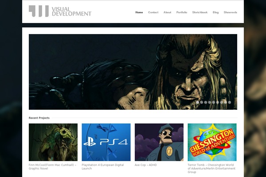Viewport: 266px width, 177px height.
Task: Open the PS4 project thumbnail
Action: coord(106,142)
